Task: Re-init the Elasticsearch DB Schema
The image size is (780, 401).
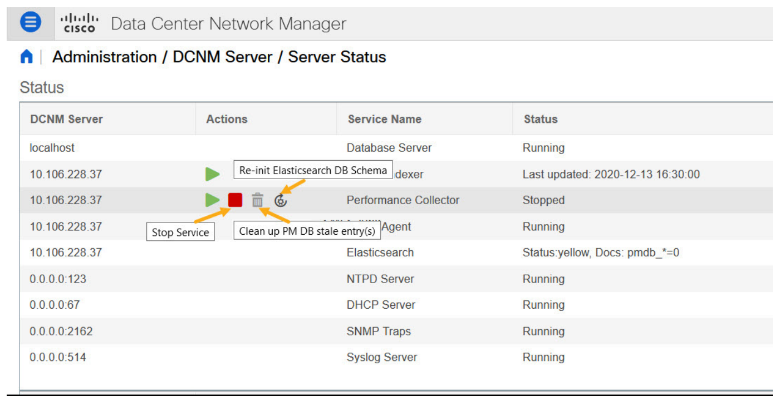Action: [x=280, y=200]
